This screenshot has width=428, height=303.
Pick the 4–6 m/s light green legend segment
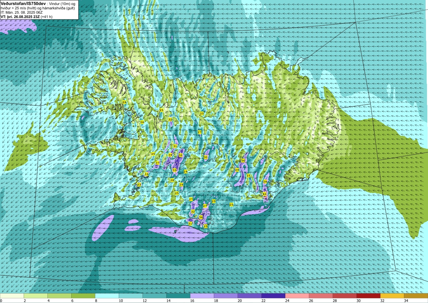click(x=60, y=296)
